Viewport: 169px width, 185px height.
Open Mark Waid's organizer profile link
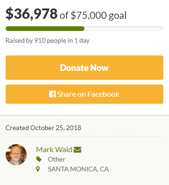point(54,149)
